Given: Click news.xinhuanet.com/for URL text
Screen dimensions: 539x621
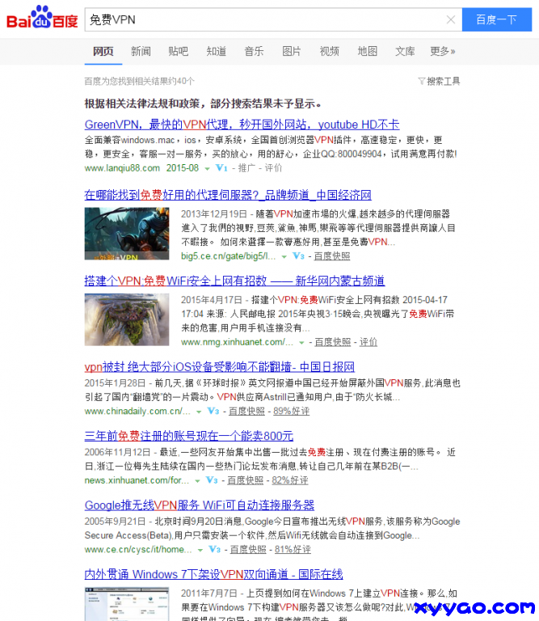Looking at the screenshot, I should (137, 480).
